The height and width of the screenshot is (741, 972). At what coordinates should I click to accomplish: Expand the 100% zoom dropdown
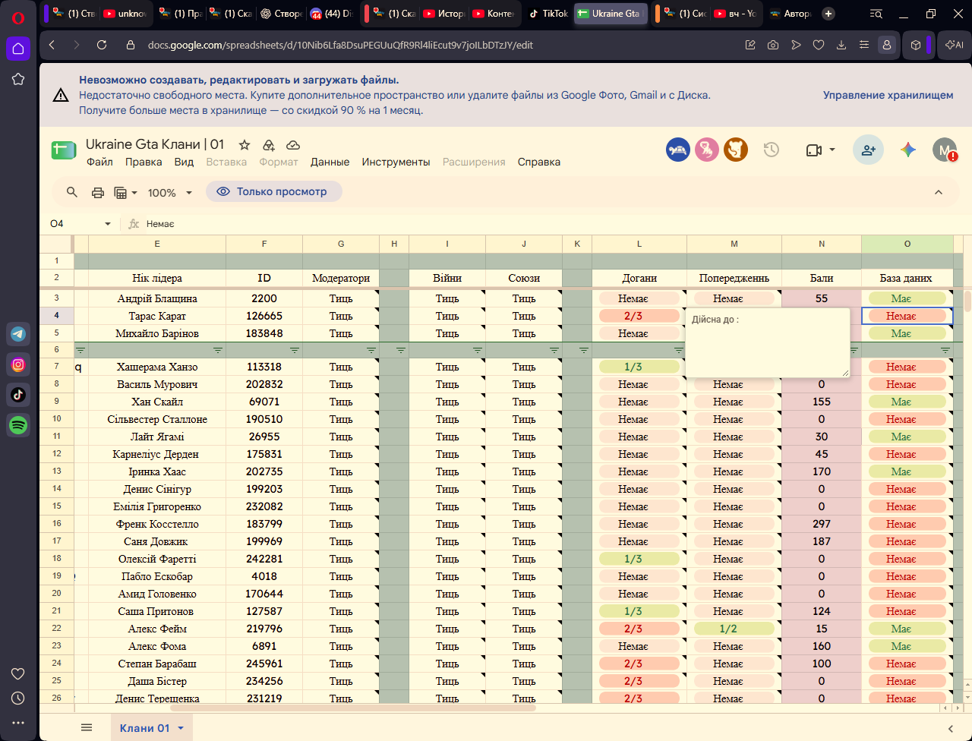[x=170, y=193]
